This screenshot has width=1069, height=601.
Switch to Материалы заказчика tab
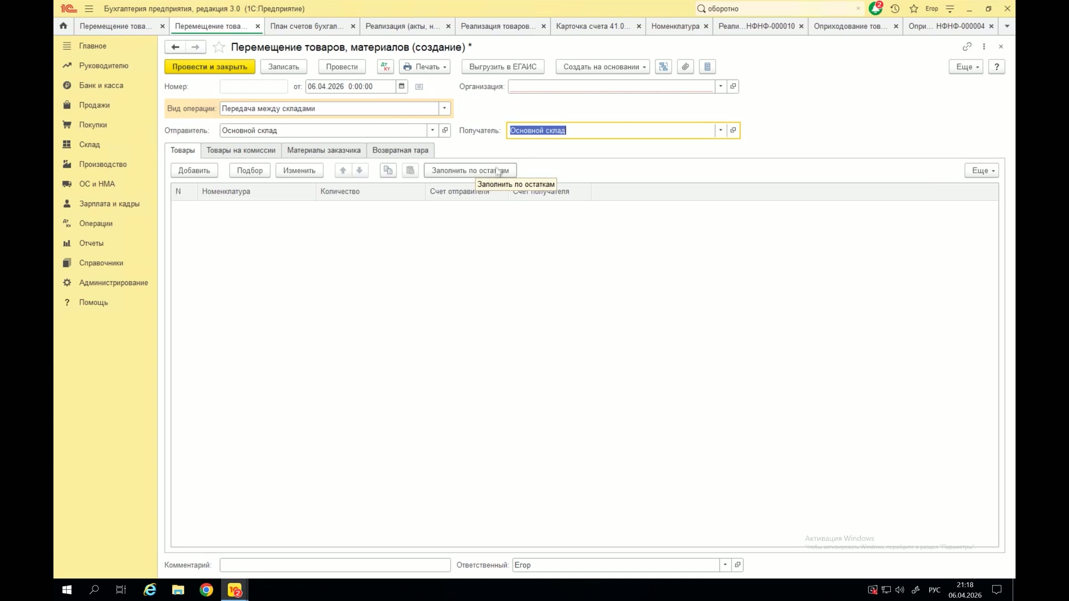coord(324,150)
